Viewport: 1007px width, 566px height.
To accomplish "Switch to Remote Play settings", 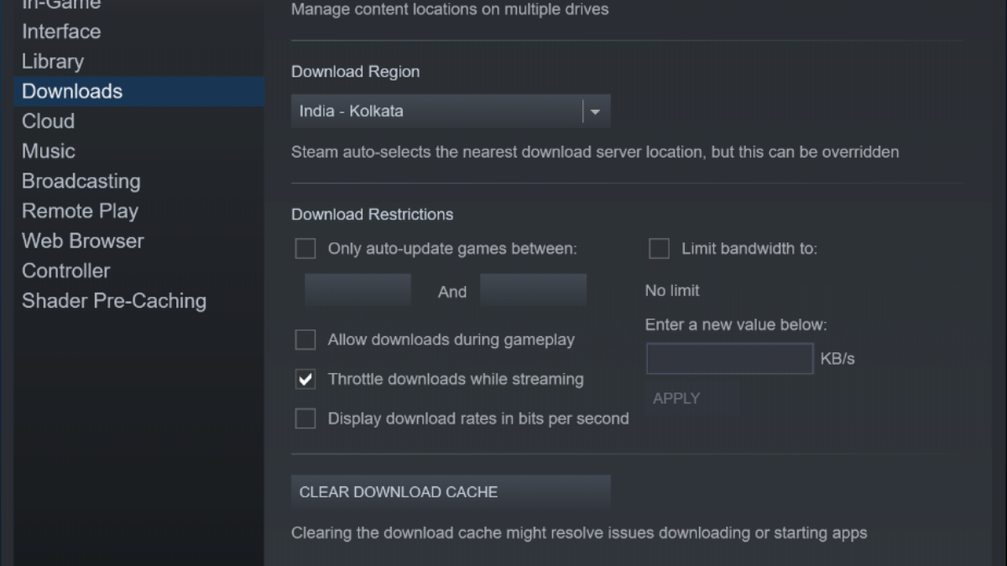I will point(80,211).
